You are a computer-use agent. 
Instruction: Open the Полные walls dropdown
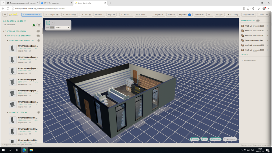point(99,15)
